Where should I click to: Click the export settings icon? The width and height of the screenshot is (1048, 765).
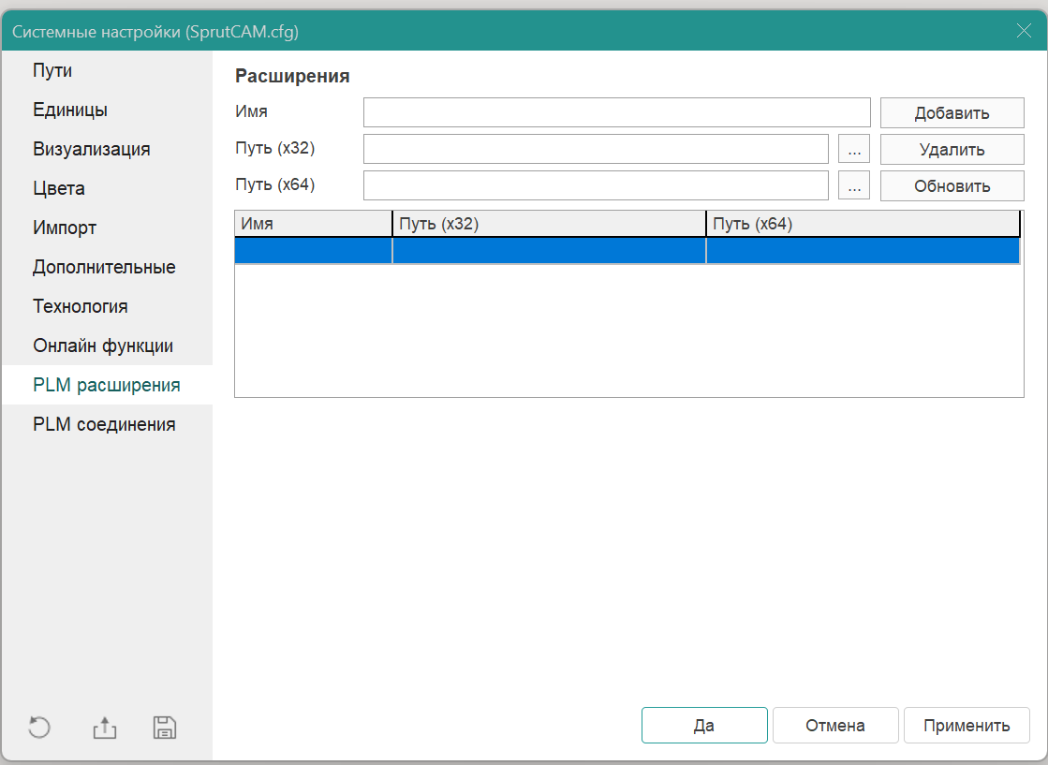pyautogui.click(x=105, y=728)
